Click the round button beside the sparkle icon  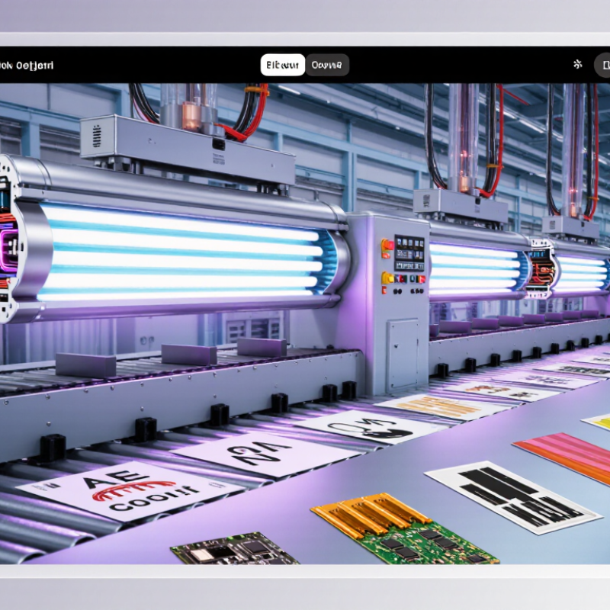tap(602, 65)
